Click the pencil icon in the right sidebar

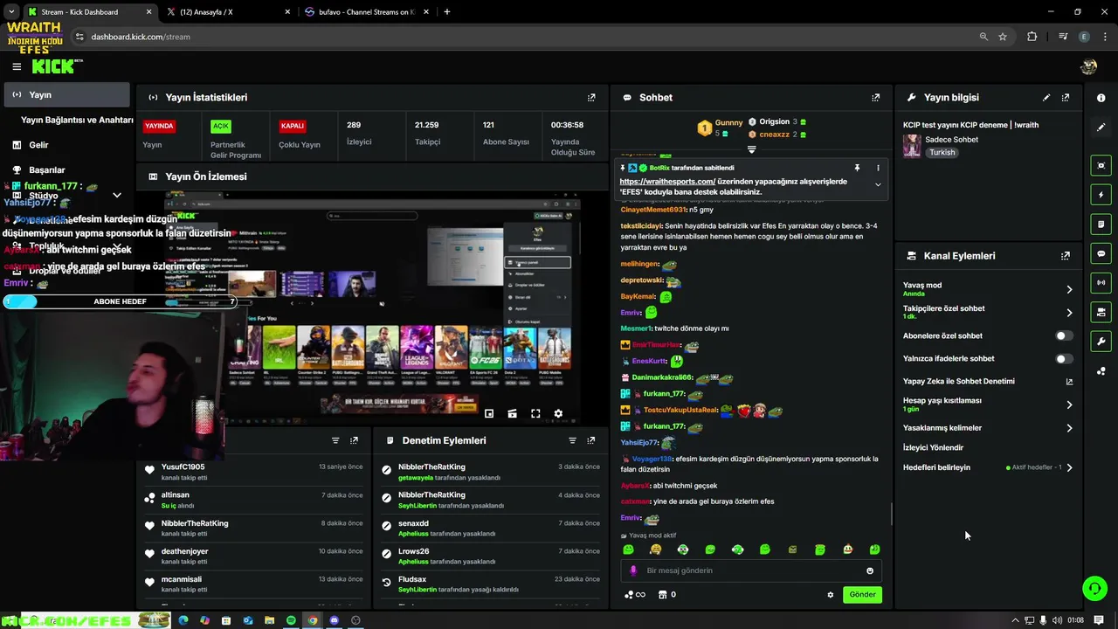tap(1101, 128)
